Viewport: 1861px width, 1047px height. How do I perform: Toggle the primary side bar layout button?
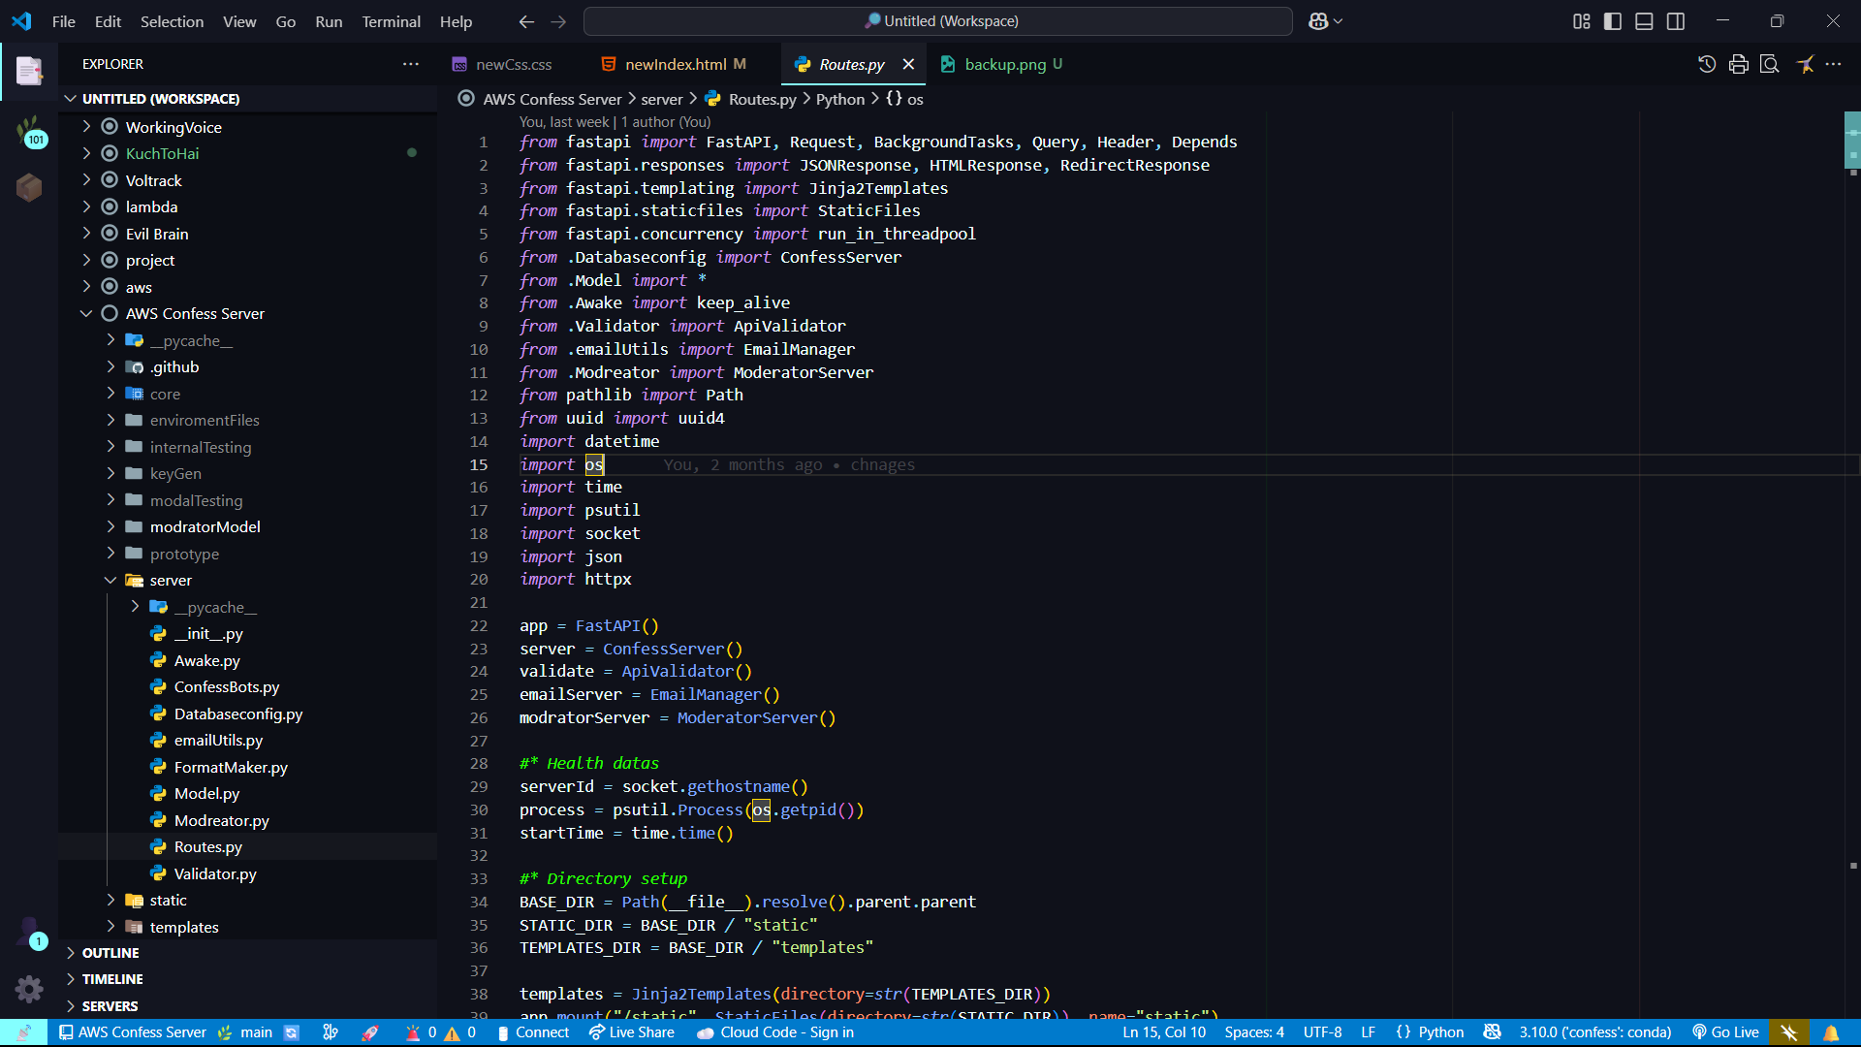[1613, 21]
